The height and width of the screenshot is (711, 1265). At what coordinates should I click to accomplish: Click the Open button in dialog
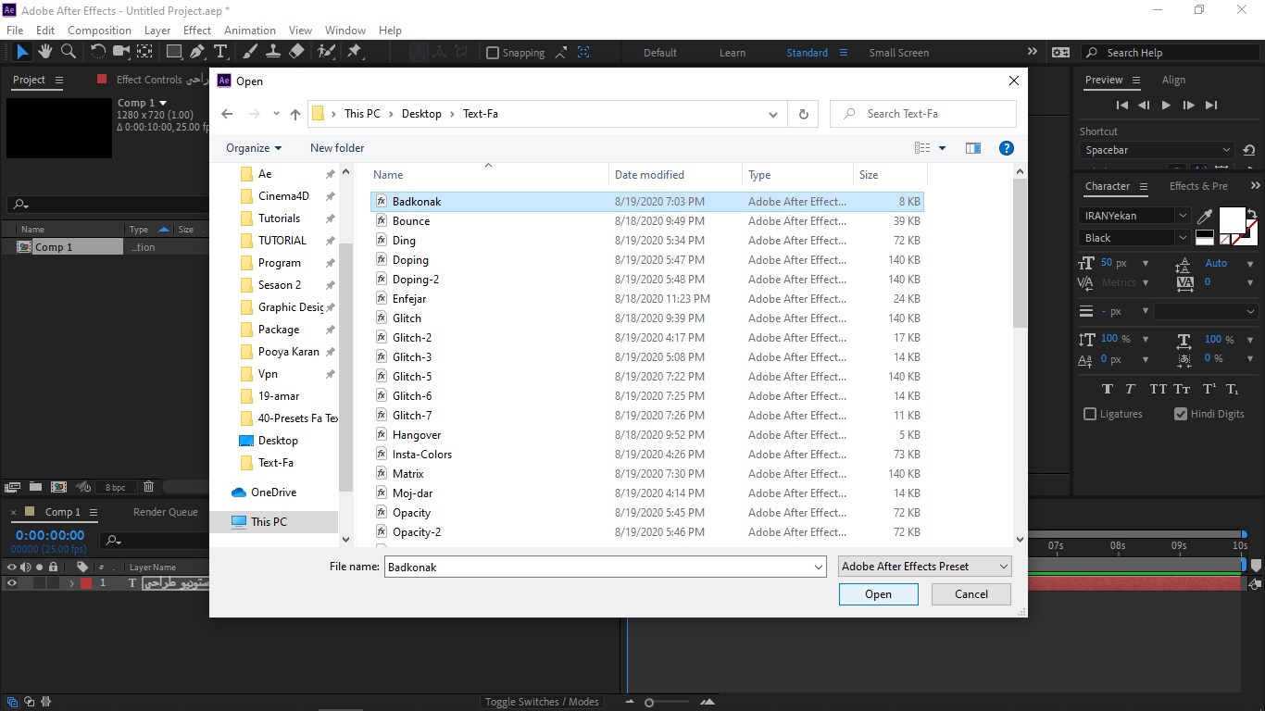pyautogui.click(x=878, y=594)
